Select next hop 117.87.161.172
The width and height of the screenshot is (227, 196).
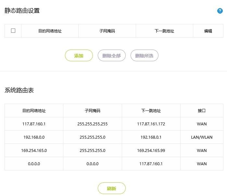click(x=151, y=124)
